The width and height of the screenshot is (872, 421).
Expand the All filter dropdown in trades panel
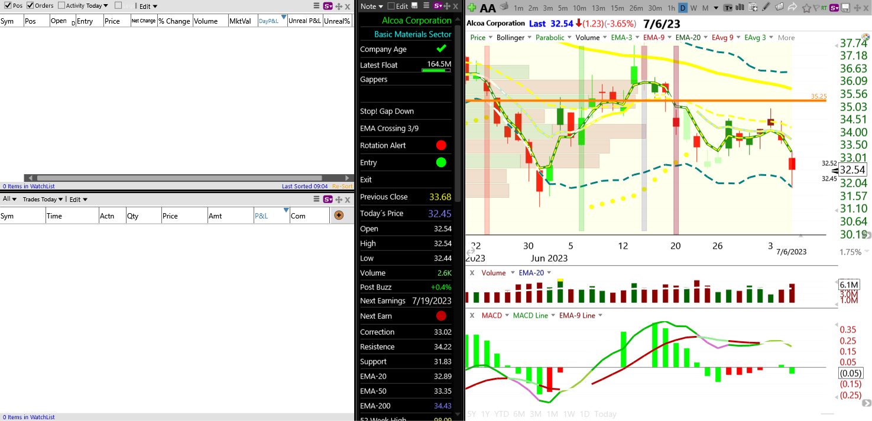tap(10, 199)
